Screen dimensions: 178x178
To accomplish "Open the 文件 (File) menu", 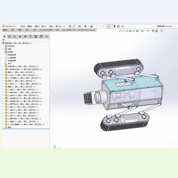I will click(x=23, y=26).
